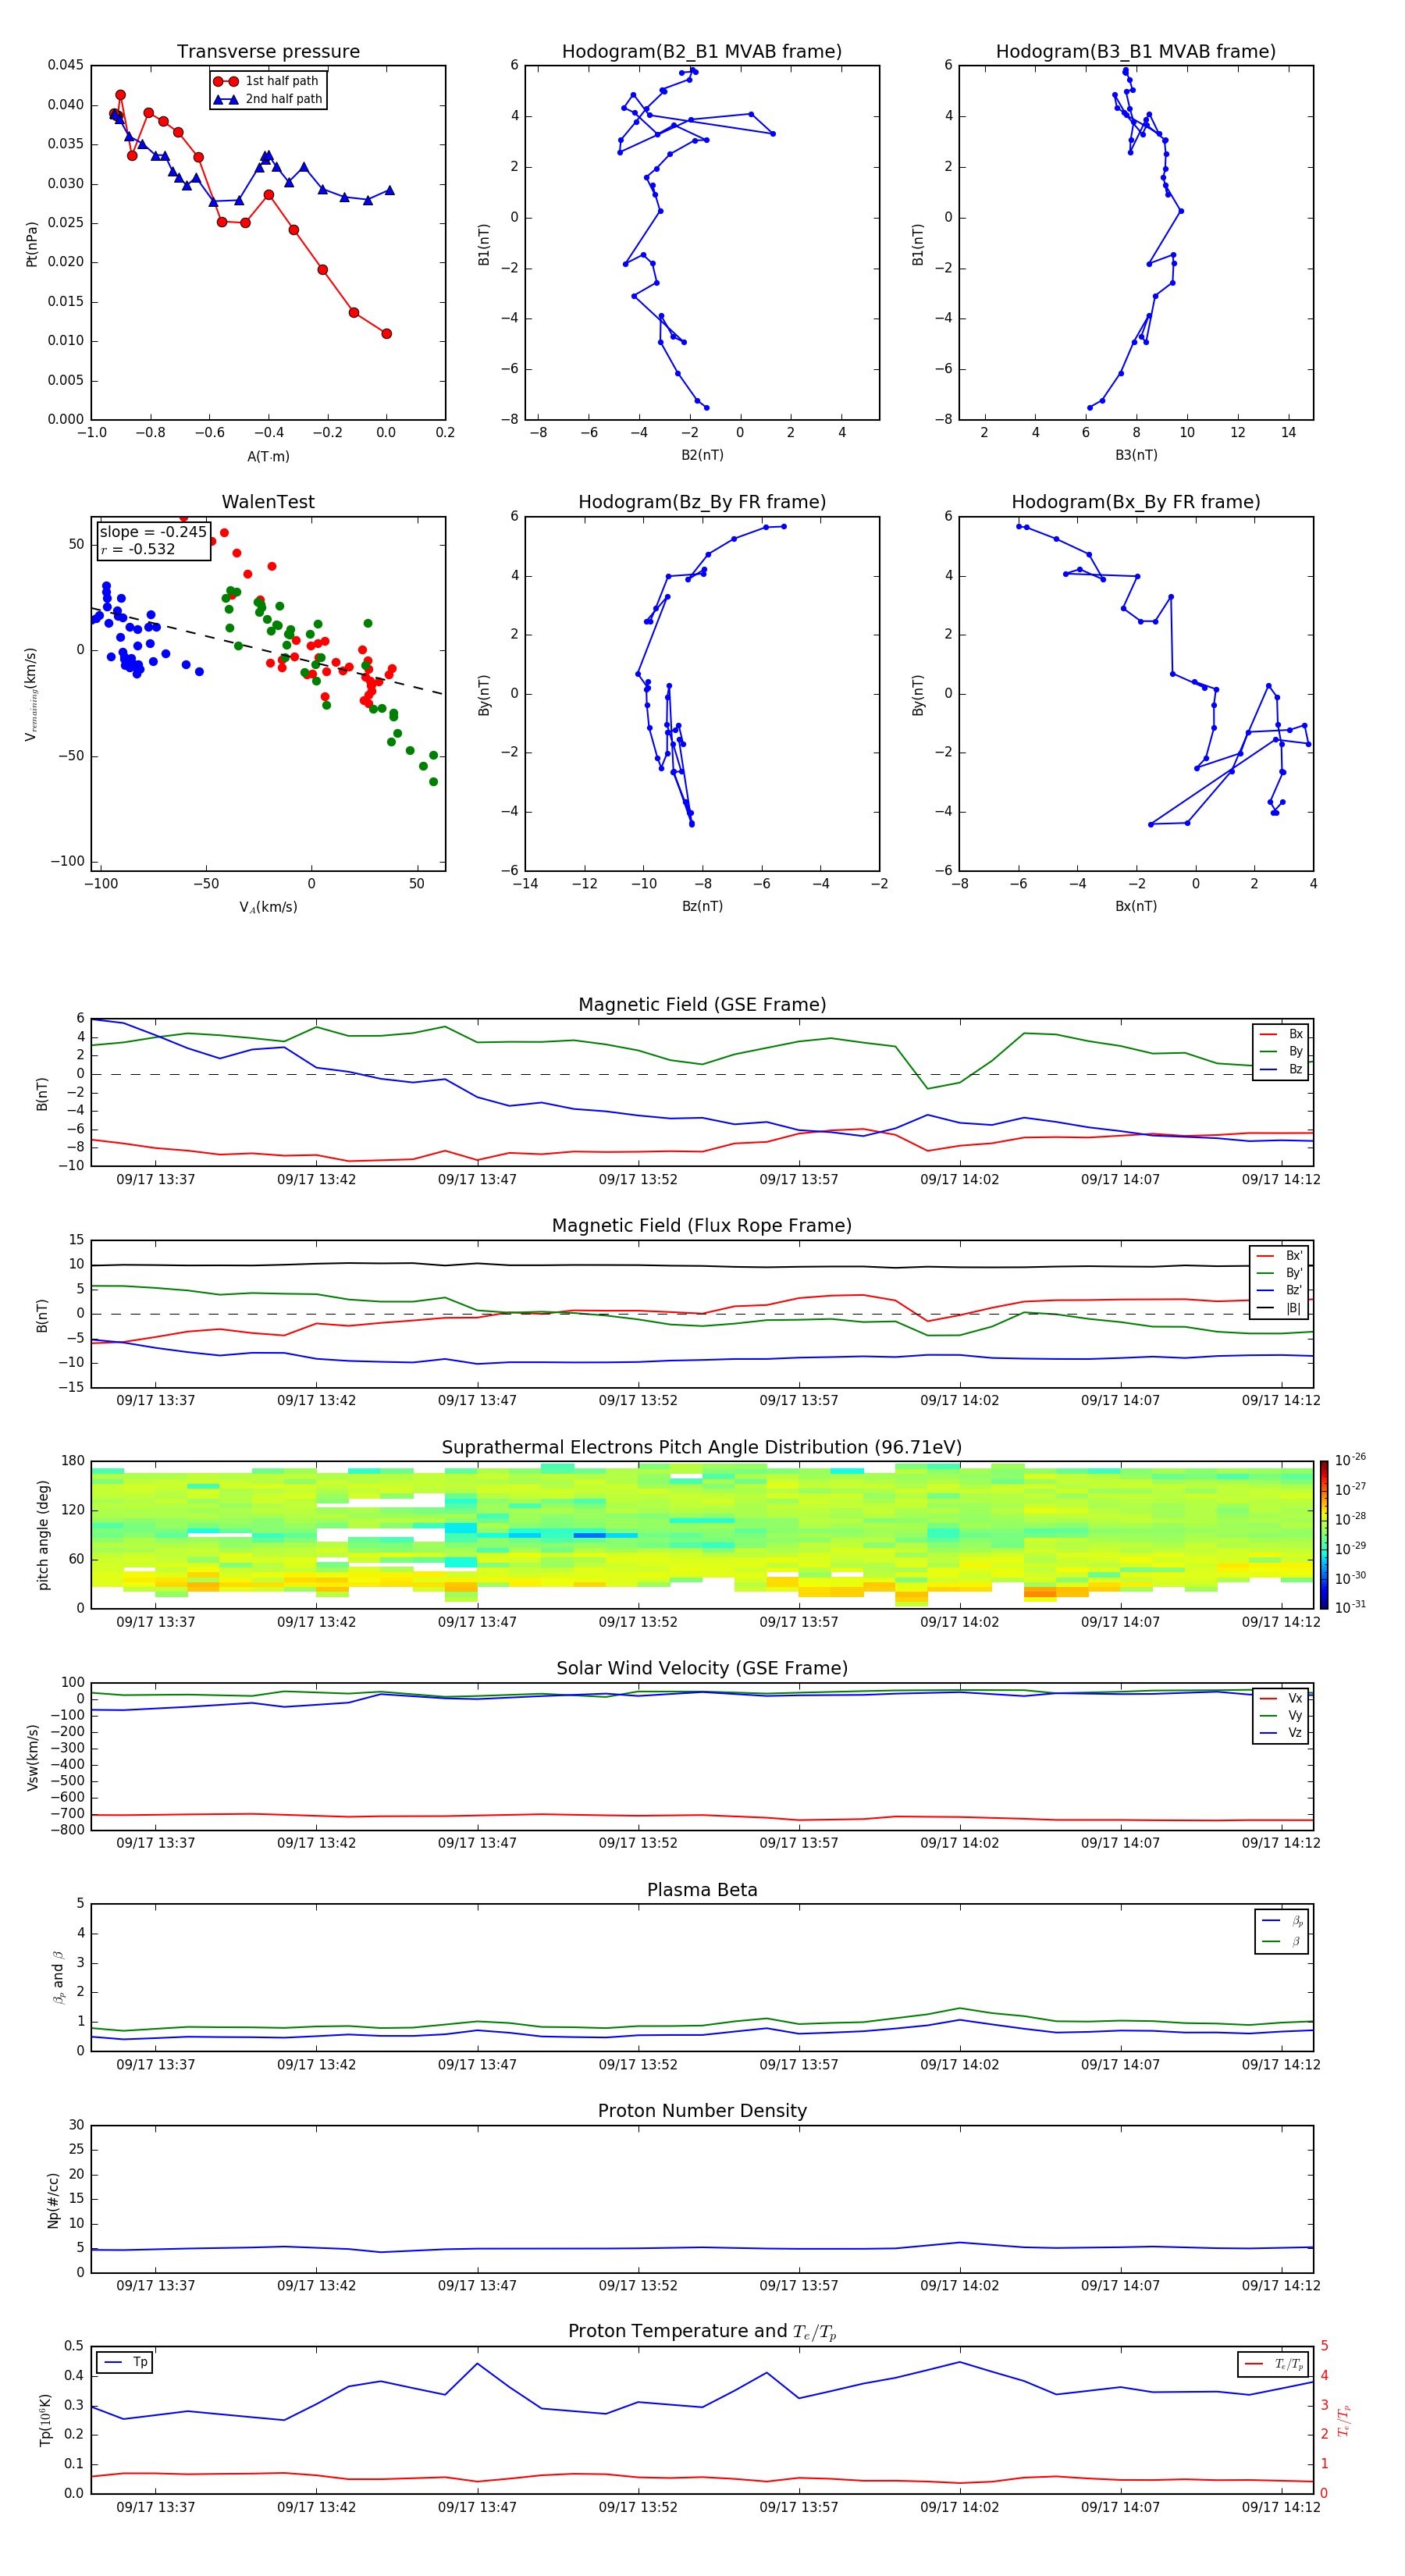Click the red Te/Tp right-side axis label
The width and height of the screenshot is (1405, 2576).
coord(1345,2420)
